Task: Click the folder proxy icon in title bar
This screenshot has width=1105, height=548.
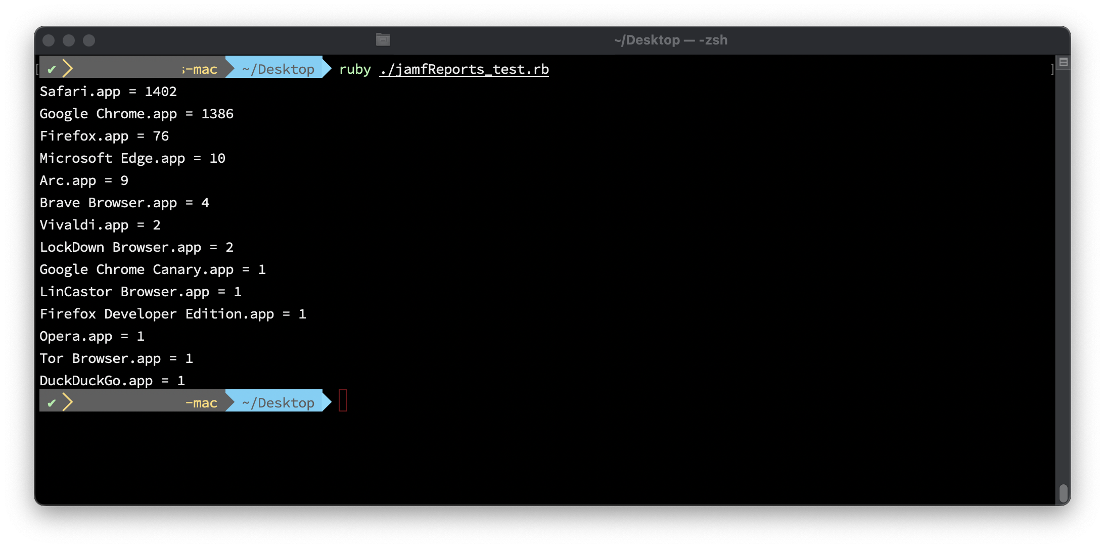Action: click(383, 39)
